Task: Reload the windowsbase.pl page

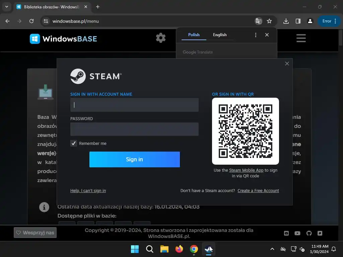Action: point(31,21)
